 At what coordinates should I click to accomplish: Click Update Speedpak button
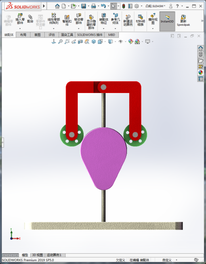(x=183, y=20)
